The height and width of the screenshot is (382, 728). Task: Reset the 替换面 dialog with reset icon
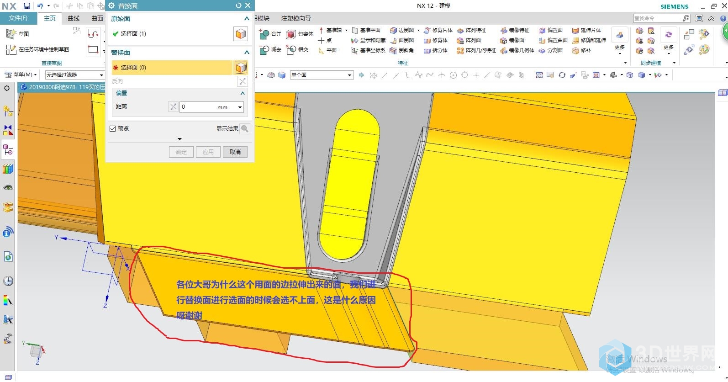238,5
